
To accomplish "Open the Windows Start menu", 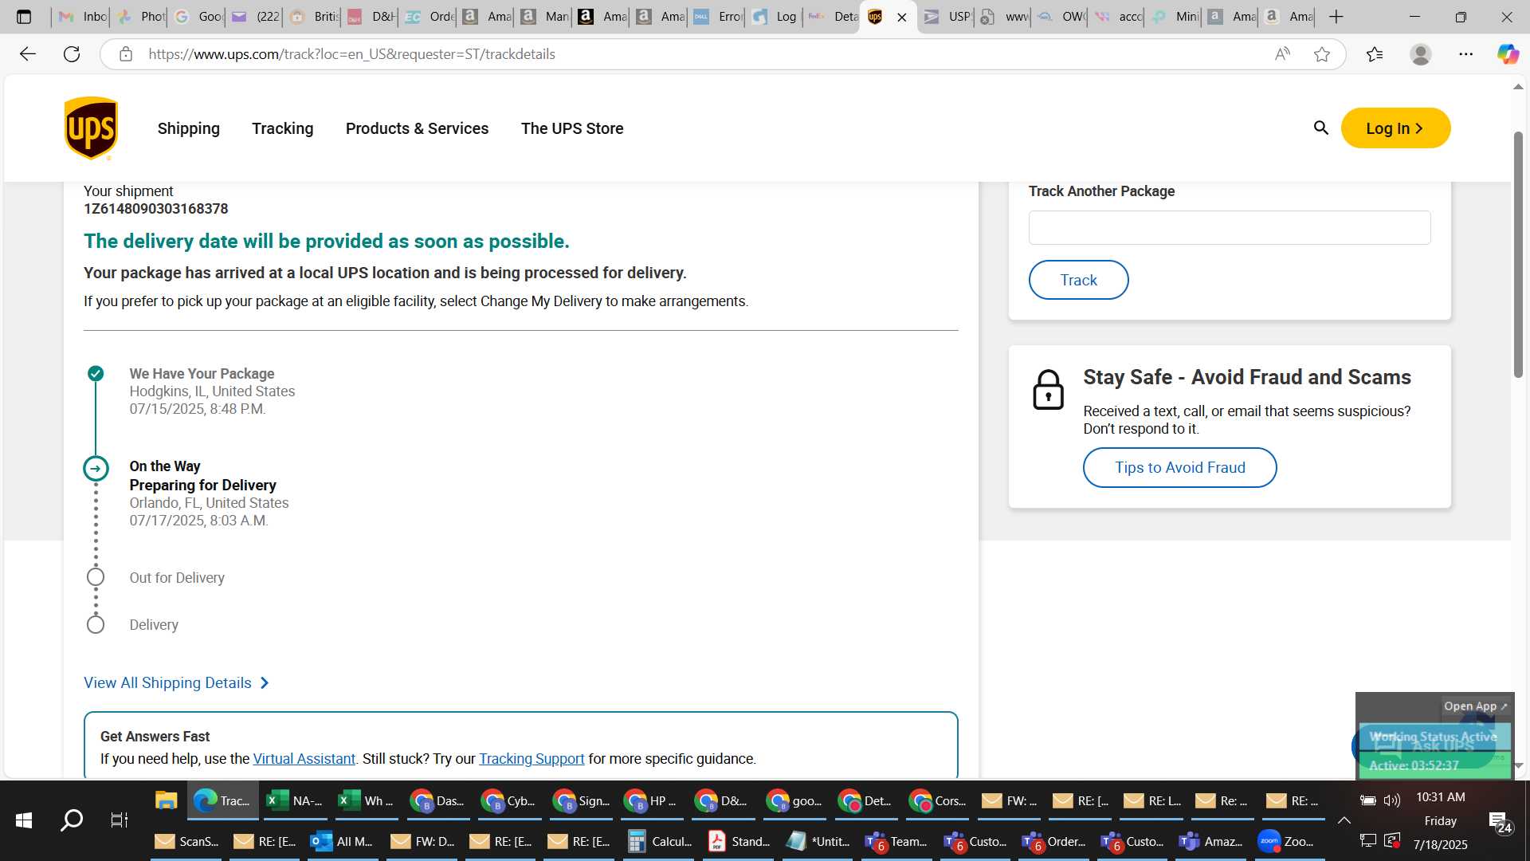I will [24, 820].
